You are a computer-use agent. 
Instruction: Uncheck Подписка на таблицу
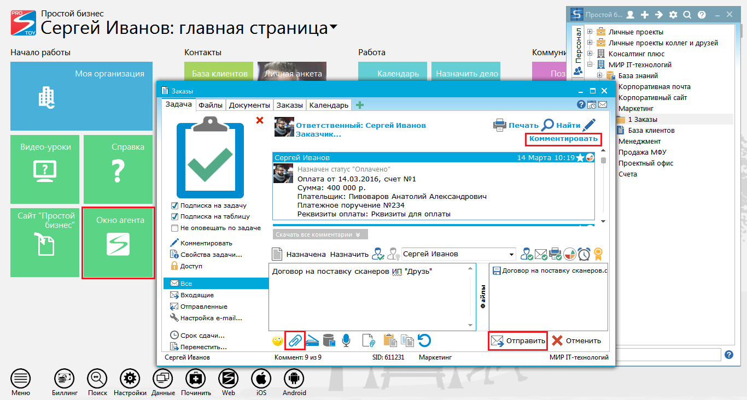174,216
